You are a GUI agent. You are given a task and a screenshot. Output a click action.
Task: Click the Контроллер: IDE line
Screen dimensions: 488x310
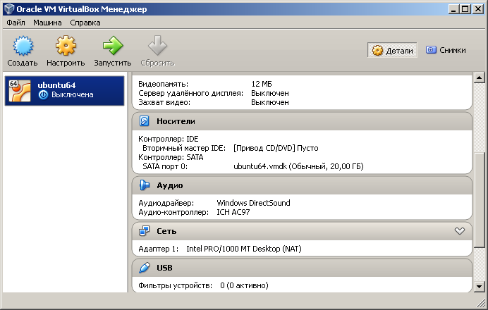point(169,139)
